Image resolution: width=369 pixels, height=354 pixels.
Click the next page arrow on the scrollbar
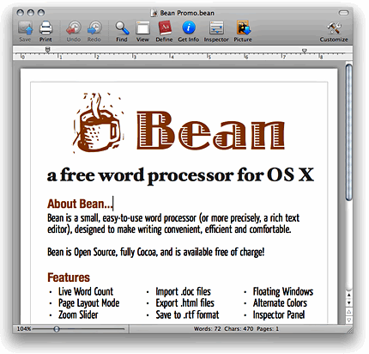[348, 320]
